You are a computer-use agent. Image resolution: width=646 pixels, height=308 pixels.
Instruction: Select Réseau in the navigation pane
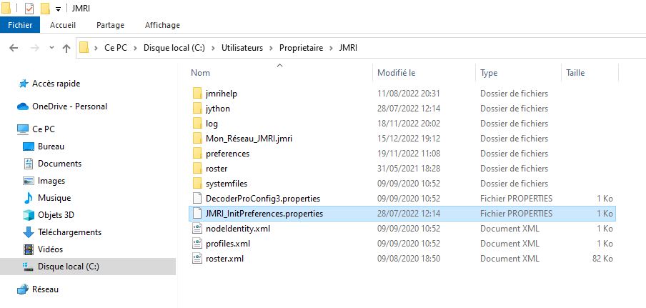click(45, 289)
